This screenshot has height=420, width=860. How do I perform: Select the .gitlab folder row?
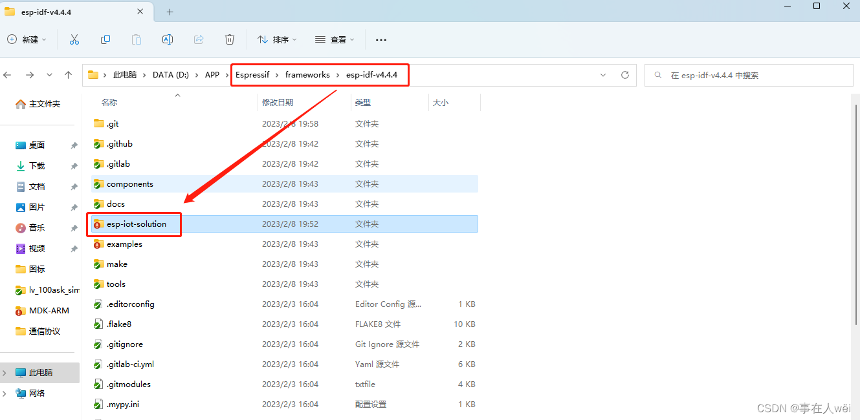click(x=284, y=164)
